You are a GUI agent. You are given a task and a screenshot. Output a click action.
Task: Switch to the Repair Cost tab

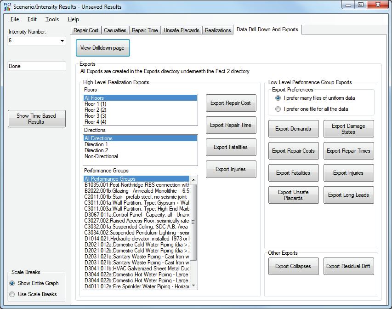click(86, 30)
